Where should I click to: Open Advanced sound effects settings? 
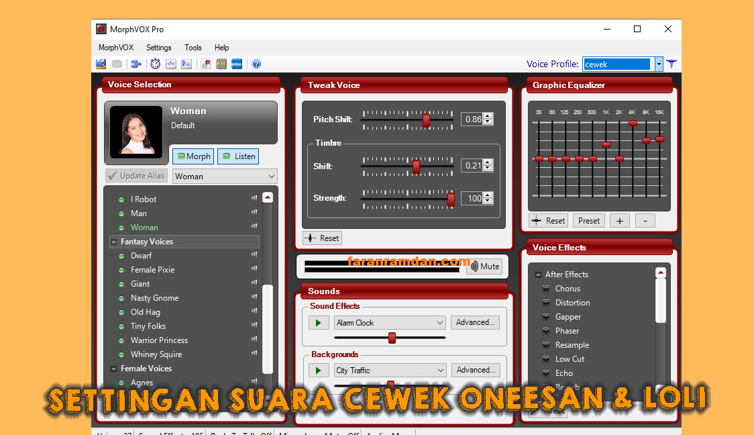click(475, 322)
